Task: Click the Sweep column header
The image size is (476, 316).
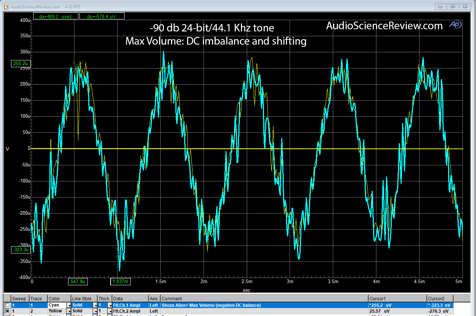Action: (x=20, y=299)
